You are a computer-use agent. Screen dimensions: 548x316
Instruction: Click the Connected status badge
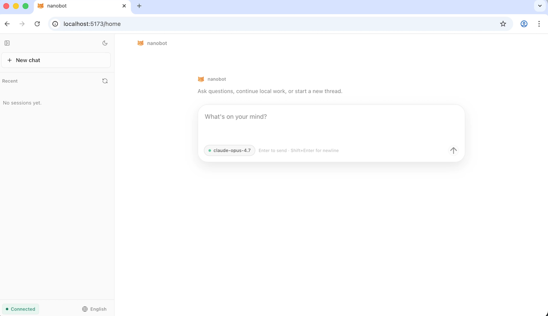pyautogui.click(x=20, y=309)
